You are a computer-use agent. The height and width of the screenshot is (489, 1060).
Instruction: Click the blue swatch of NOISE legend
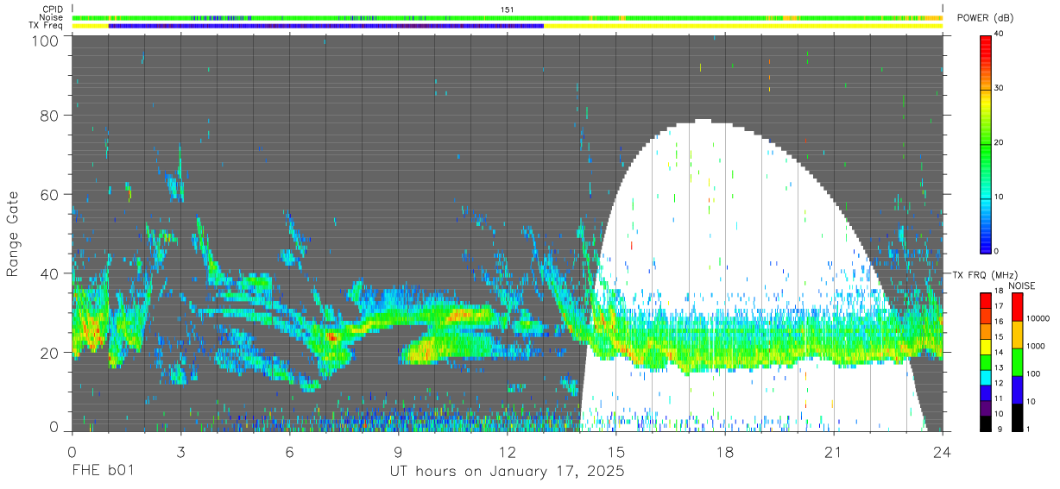1018,390
